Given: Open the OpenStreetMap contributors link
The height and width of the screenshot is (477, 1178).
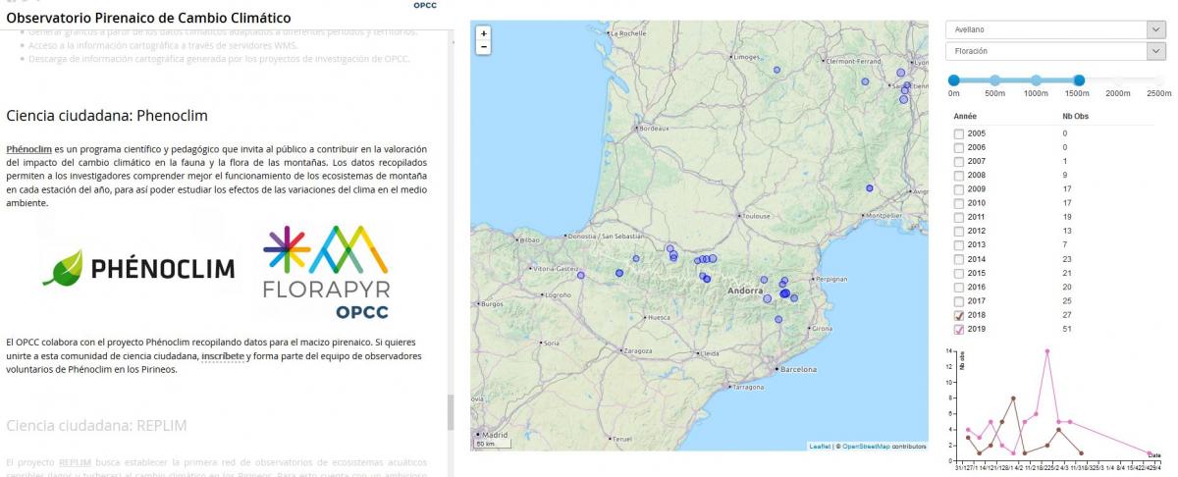Looking at the screenshot, I should pyautogui.click(x=866, y=446).
